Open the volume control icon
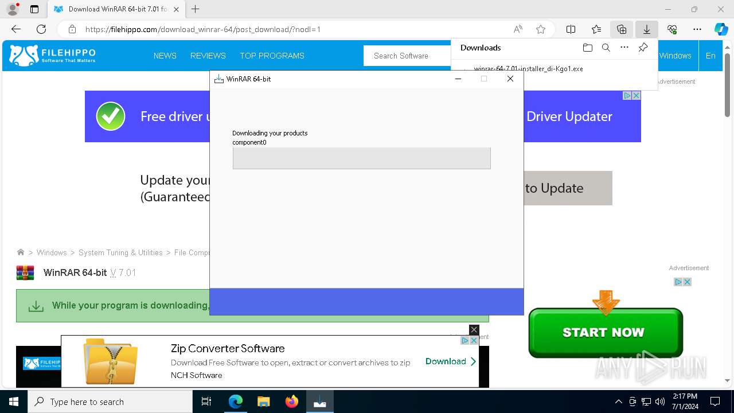734x413 pixels. (x=660, y=402)
